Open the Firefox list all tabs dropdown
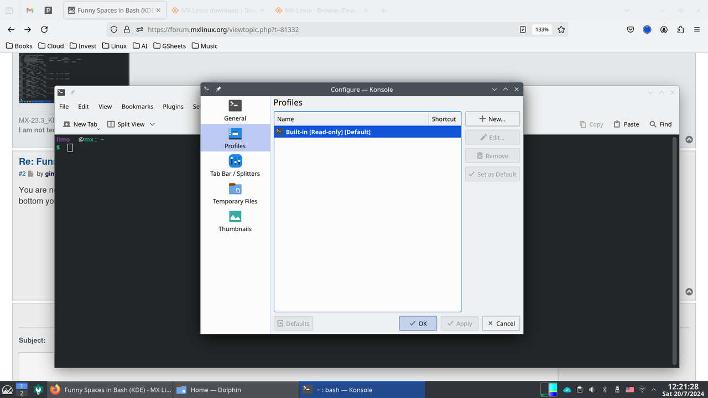The width and height of the screenshot is (708, 398). click(626, 11)
